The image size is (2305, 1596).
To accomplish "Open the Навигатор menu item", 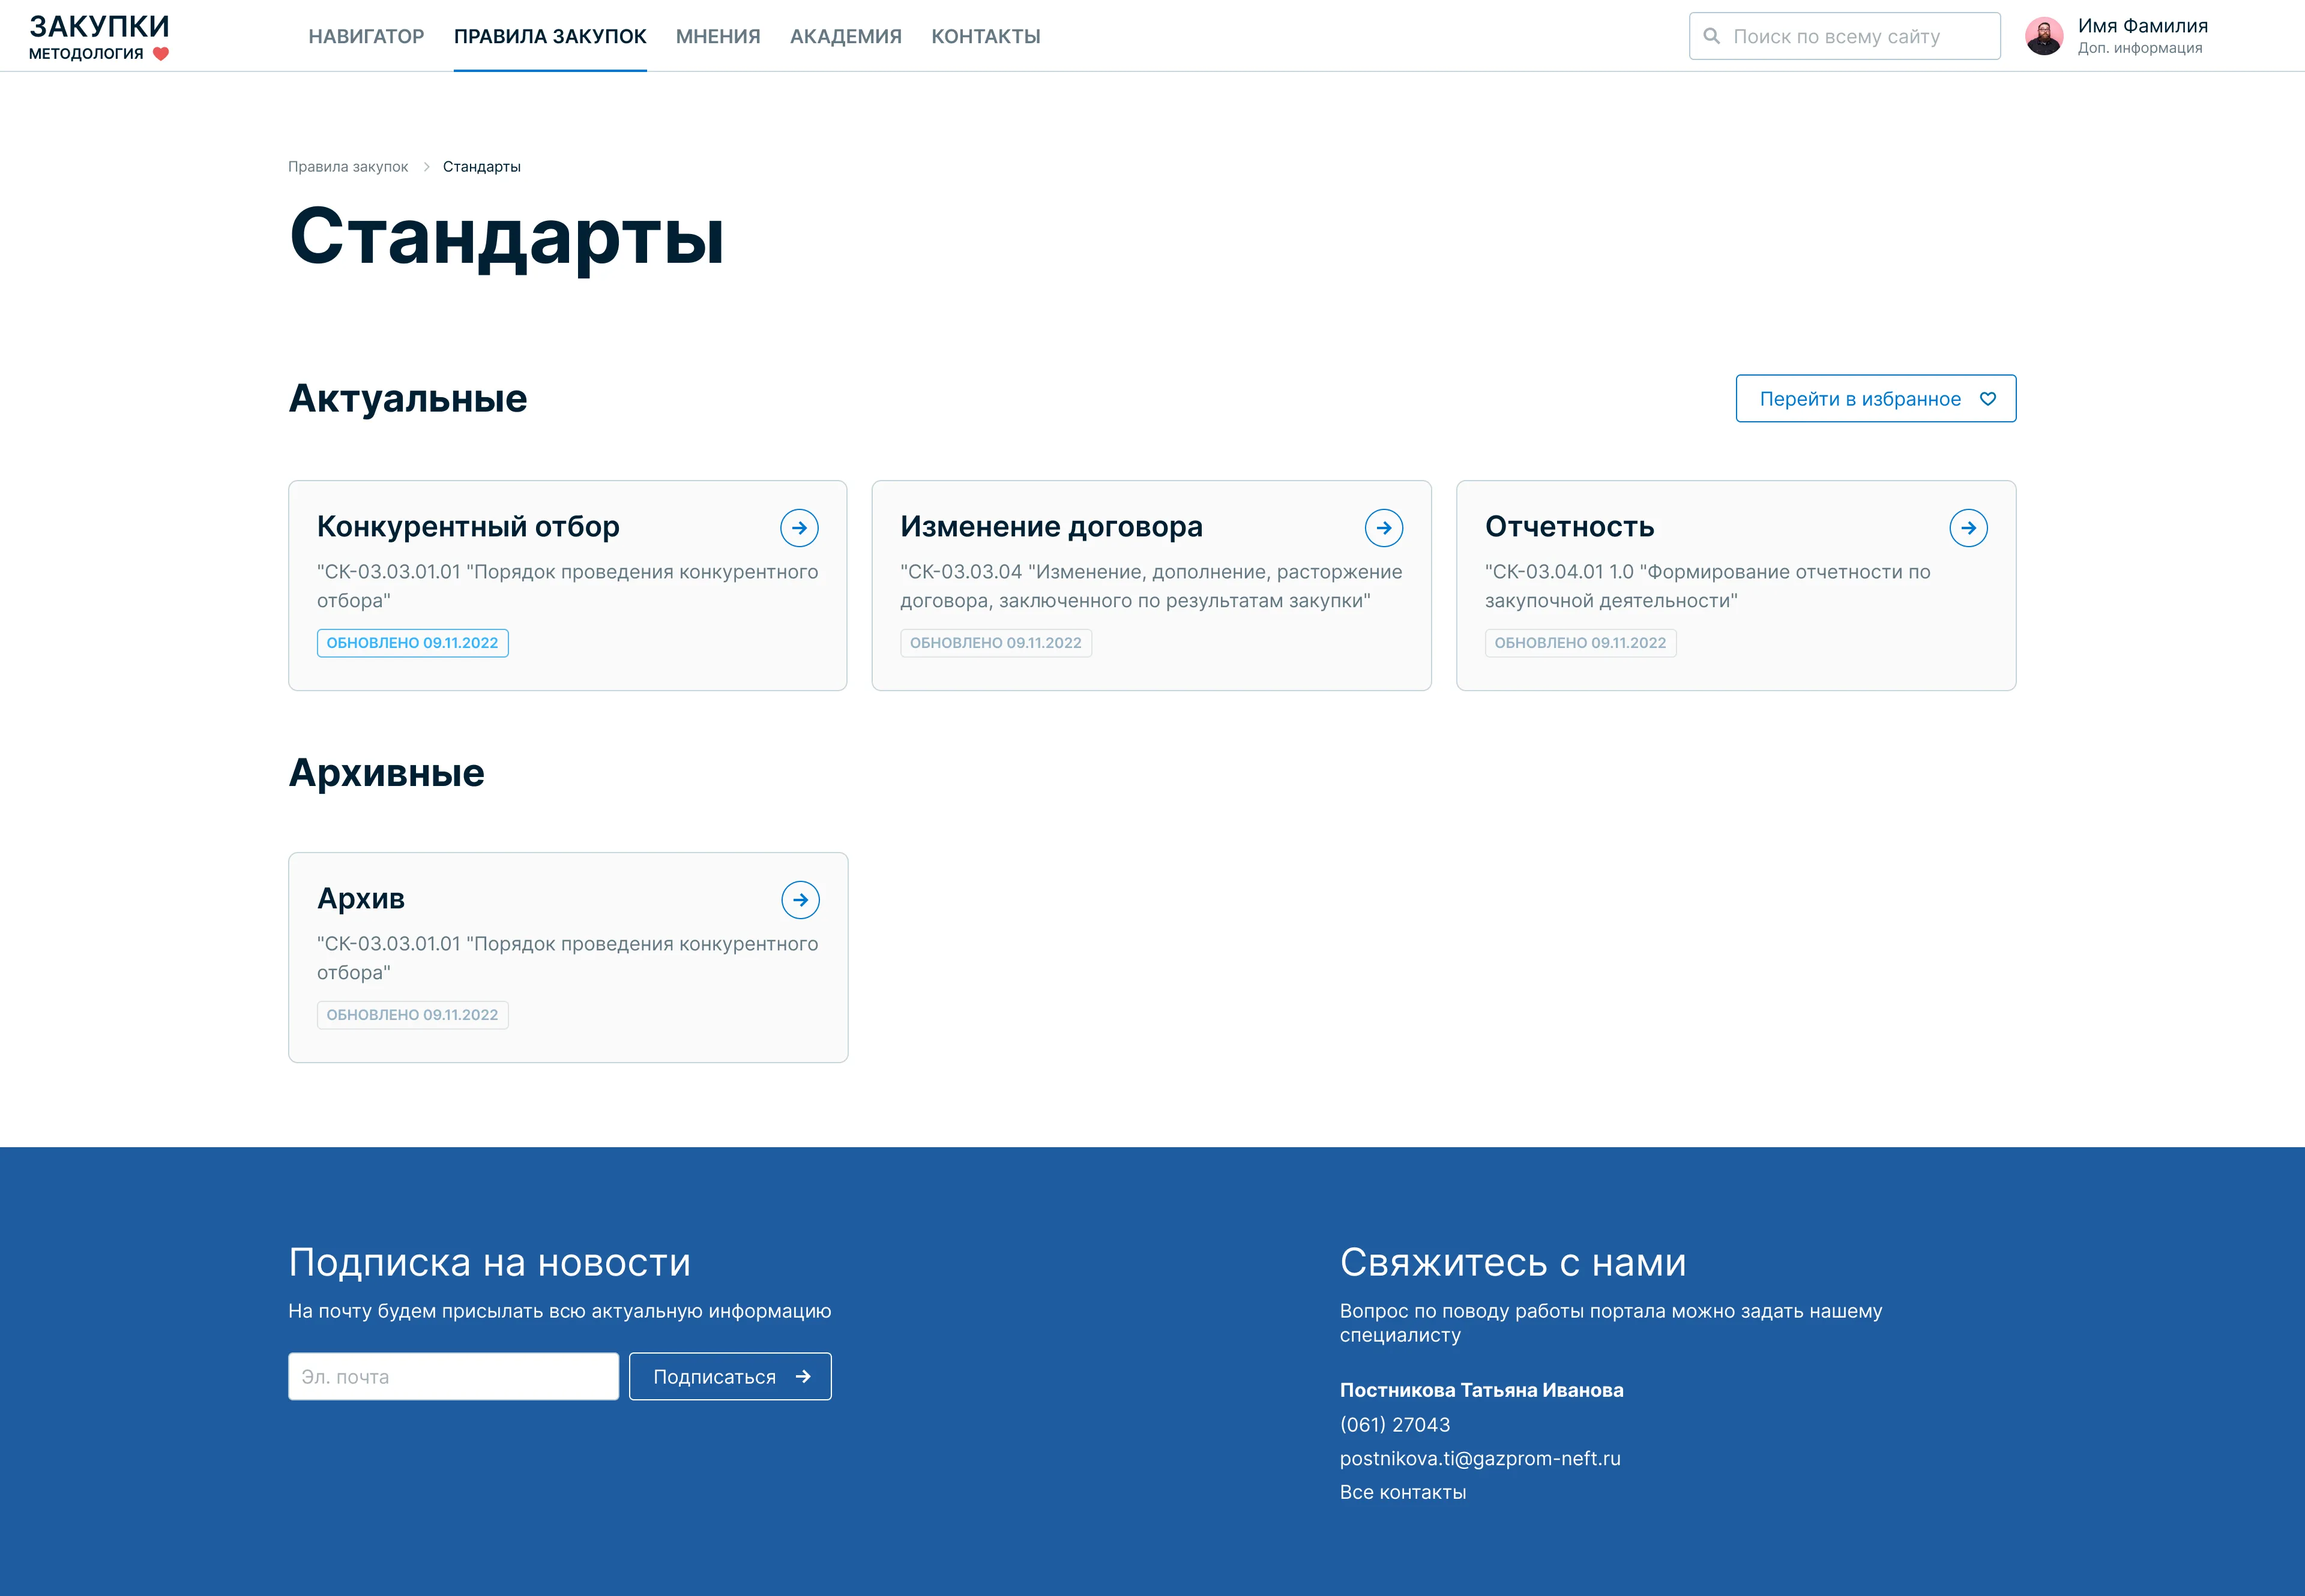I will click(x=366, y=36).
